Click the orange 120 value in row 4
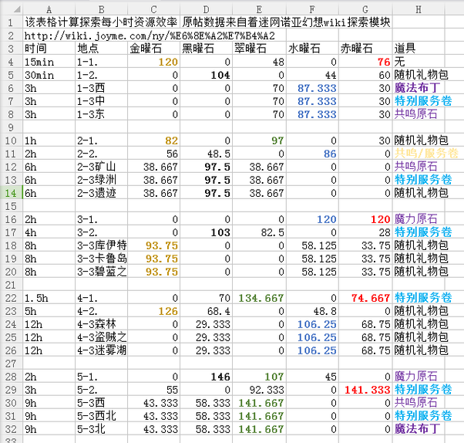 point(168,62)
